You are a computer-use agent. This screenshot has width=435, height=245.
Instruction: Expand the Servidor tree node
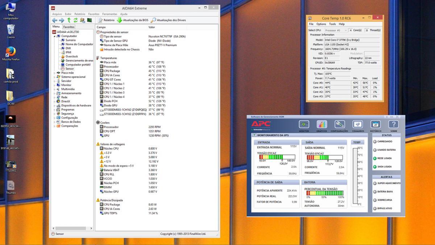point(55,81)
